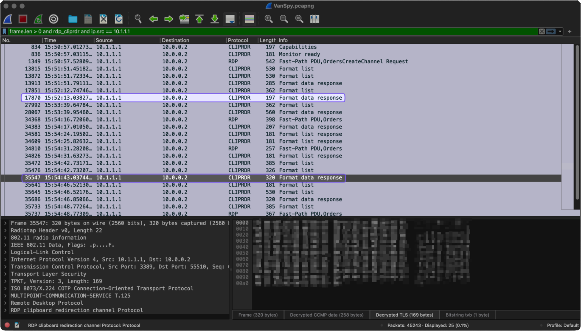
Task: Add a display filter button plus
Action: 570,32
